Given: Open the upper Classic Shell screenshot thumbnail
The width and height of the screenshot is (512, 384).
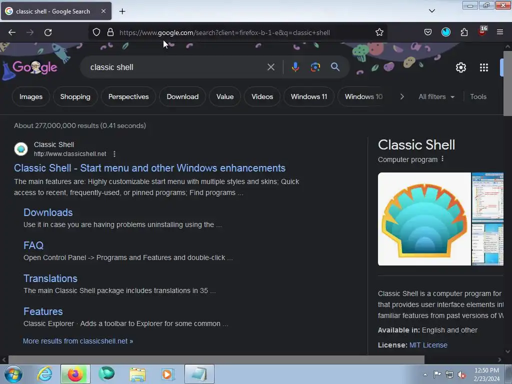Looking at the screenshot, I should pyautogui.click(x=487, y=197).
